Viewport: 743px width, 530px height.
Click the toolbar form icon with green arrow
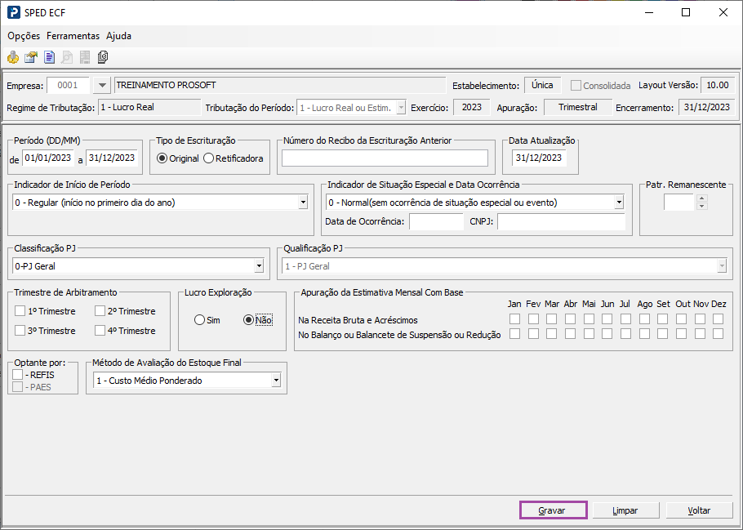pos(31,57)
